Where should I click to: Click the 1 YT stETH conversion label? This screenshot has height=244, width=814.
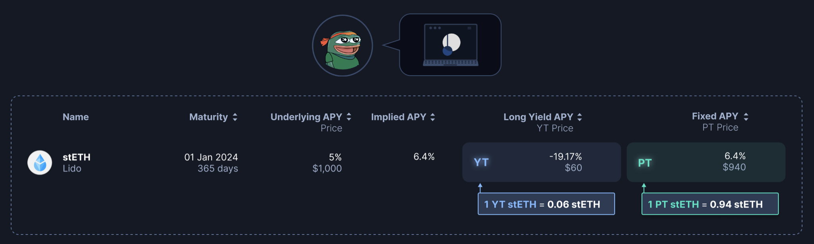(546, 204)
